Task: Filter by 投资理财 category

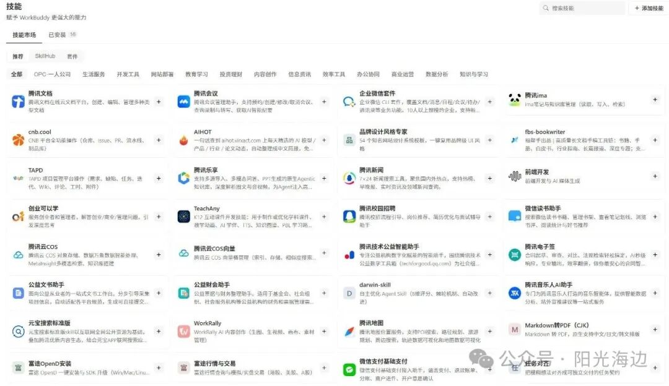Action: pos(231,74)
